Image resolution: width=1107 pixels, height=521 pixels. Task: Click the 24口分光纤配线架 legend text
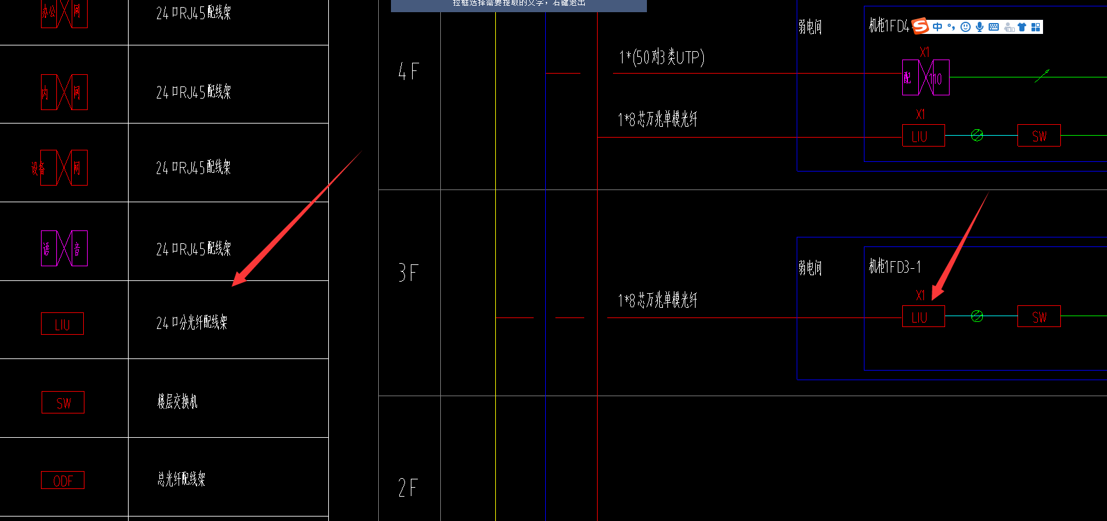192,323
